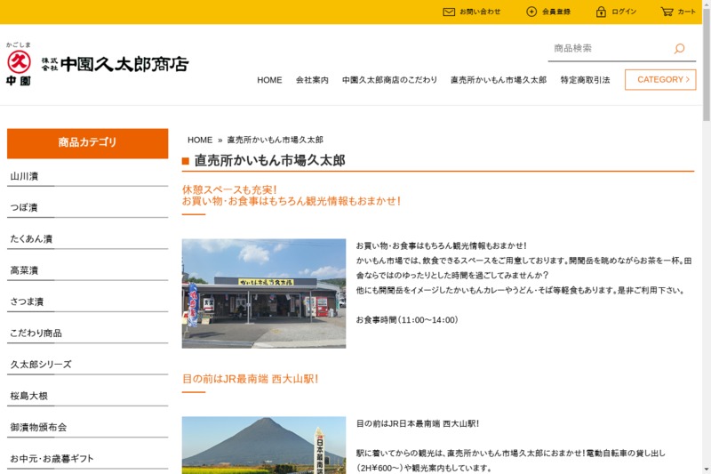
Task: Click the login padlock icon
Action: (x=601, y=12)
